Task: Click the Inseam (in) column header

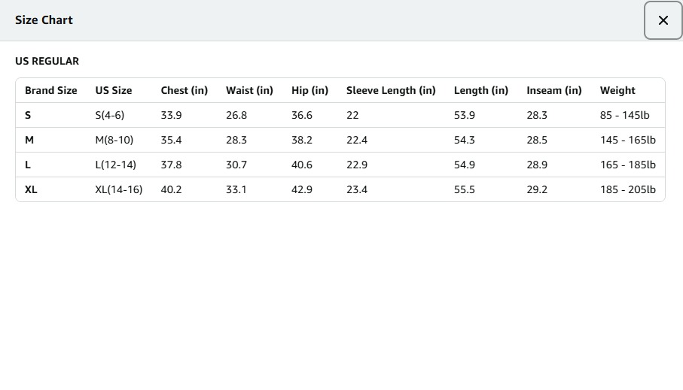Action: (x=553, y=90)
